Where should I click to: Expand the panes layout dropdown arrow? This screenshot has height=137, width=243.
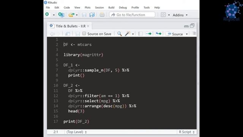pyautogui.click(x=169, y=15)
